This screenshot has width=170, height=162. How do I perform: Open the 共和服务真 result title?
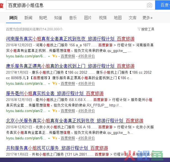57,148
